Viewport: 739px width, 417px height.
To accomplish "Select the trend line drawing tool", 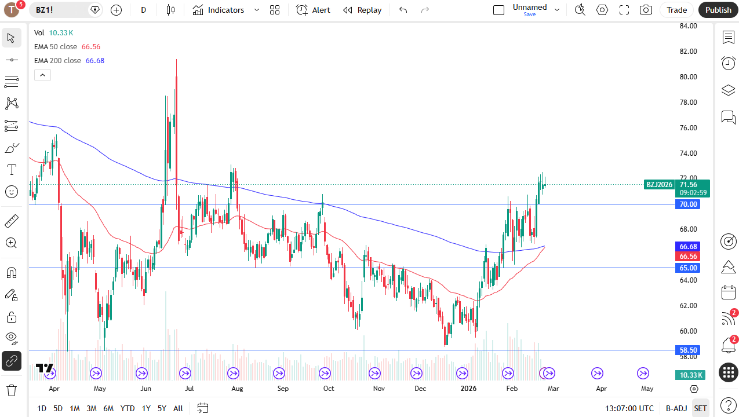I will [x=11, y=60].
